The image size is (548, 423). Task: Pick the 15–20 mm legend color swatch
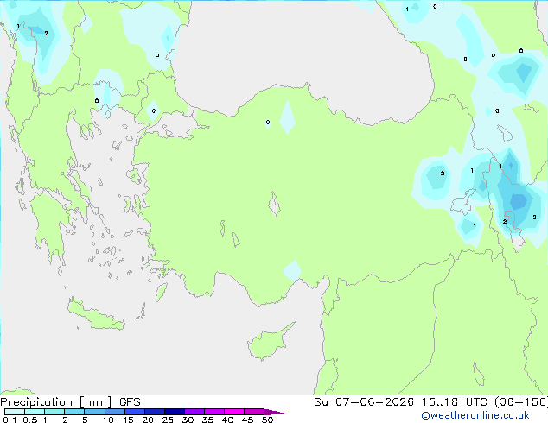134,412
